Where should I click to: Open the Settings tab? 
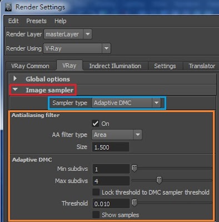tap(165, 66)
